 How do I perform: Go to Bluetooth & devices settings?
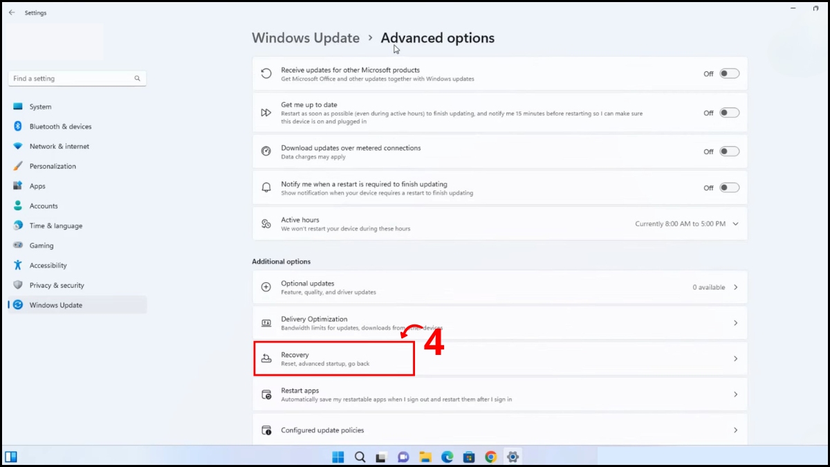pos(77,127)
